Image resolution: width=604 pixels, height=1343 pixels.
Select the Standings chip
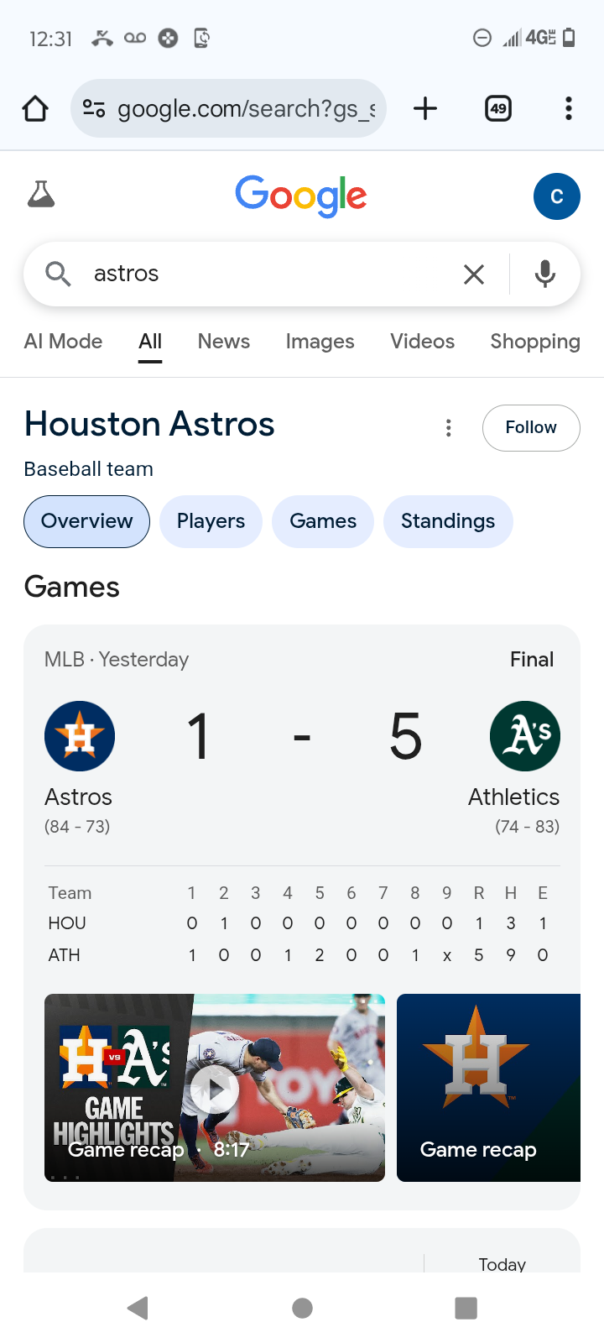448,521
